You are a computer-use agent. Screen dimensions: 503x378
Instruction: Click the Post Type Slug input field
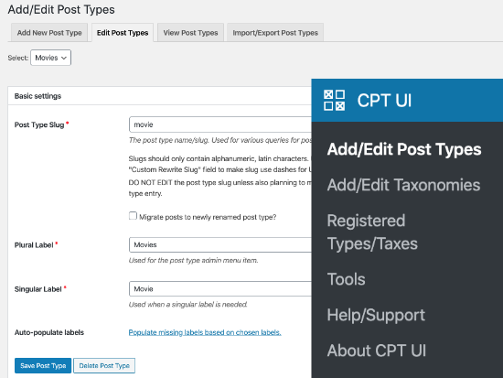pos(220,124)
